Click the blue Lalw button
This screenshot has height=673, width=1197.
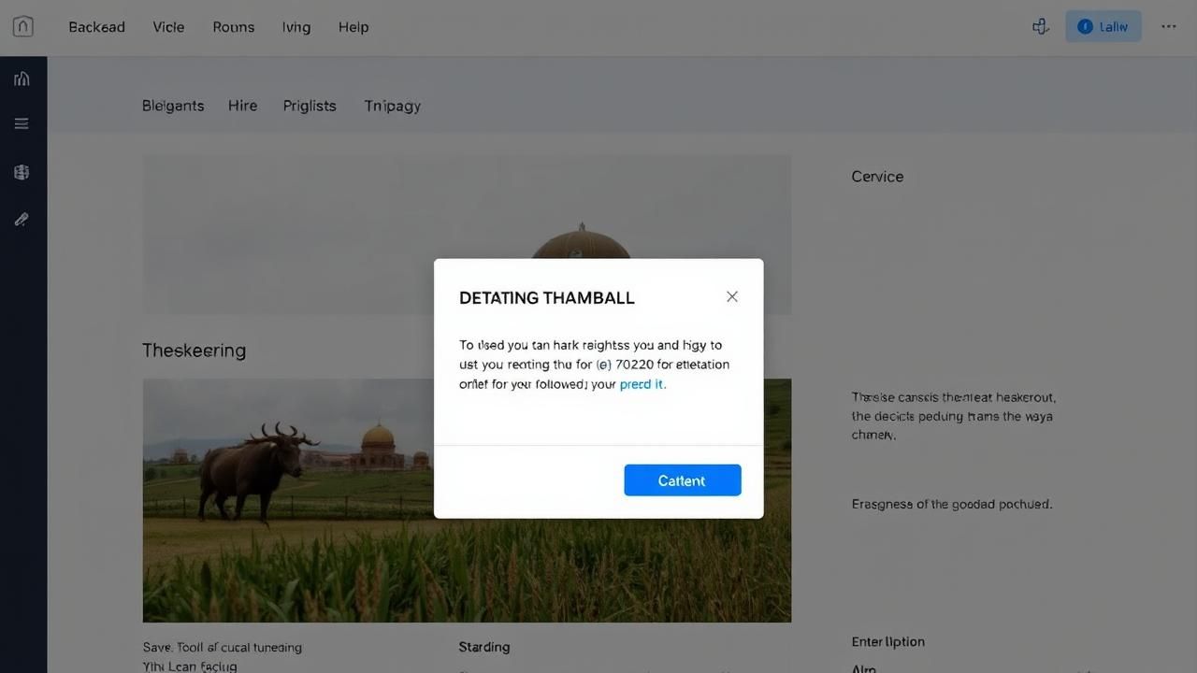click(x=1103, y=26)
